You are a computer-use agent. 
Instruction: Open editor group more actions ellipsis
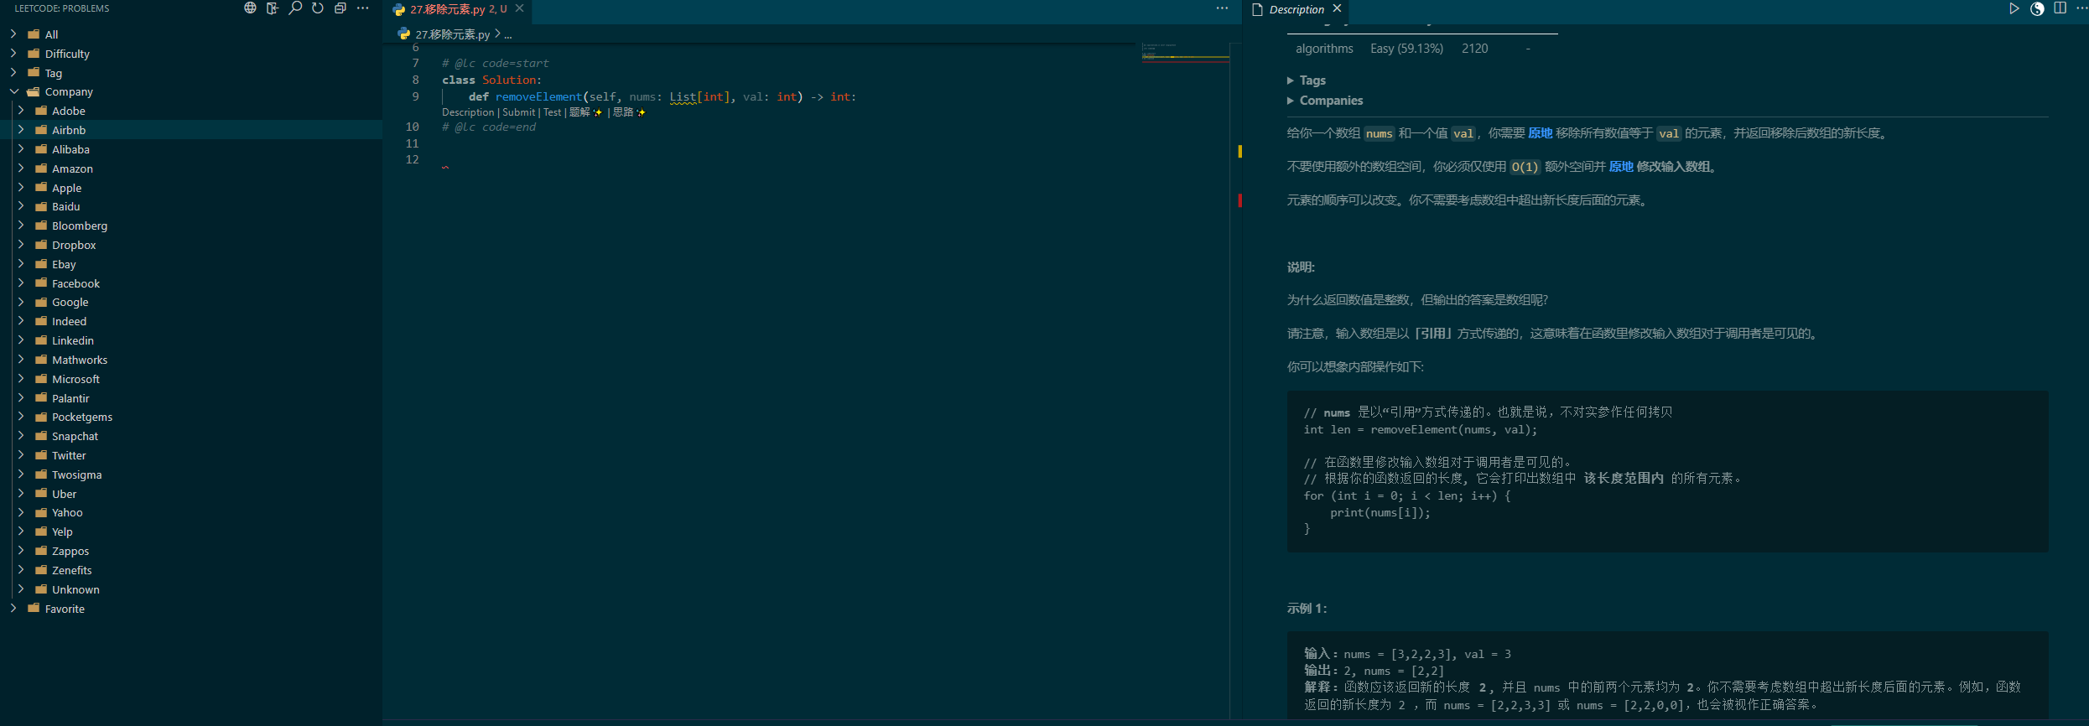click(x=1222, y=8)
